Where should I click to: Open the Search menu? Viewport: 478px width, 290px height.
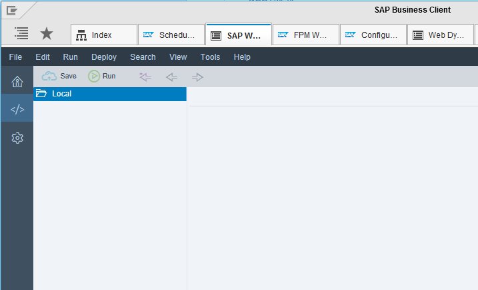143,57
